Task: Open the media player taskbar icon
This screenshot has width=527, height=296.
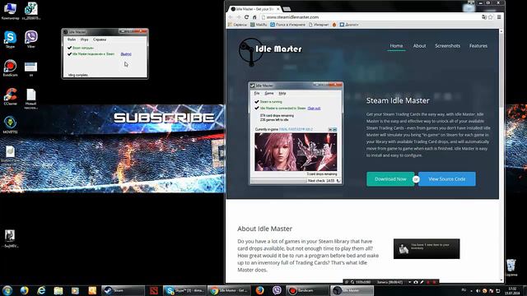Action: [75, 290]
